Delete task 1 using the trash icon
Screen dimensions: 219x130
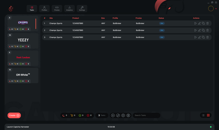(208, 24)
